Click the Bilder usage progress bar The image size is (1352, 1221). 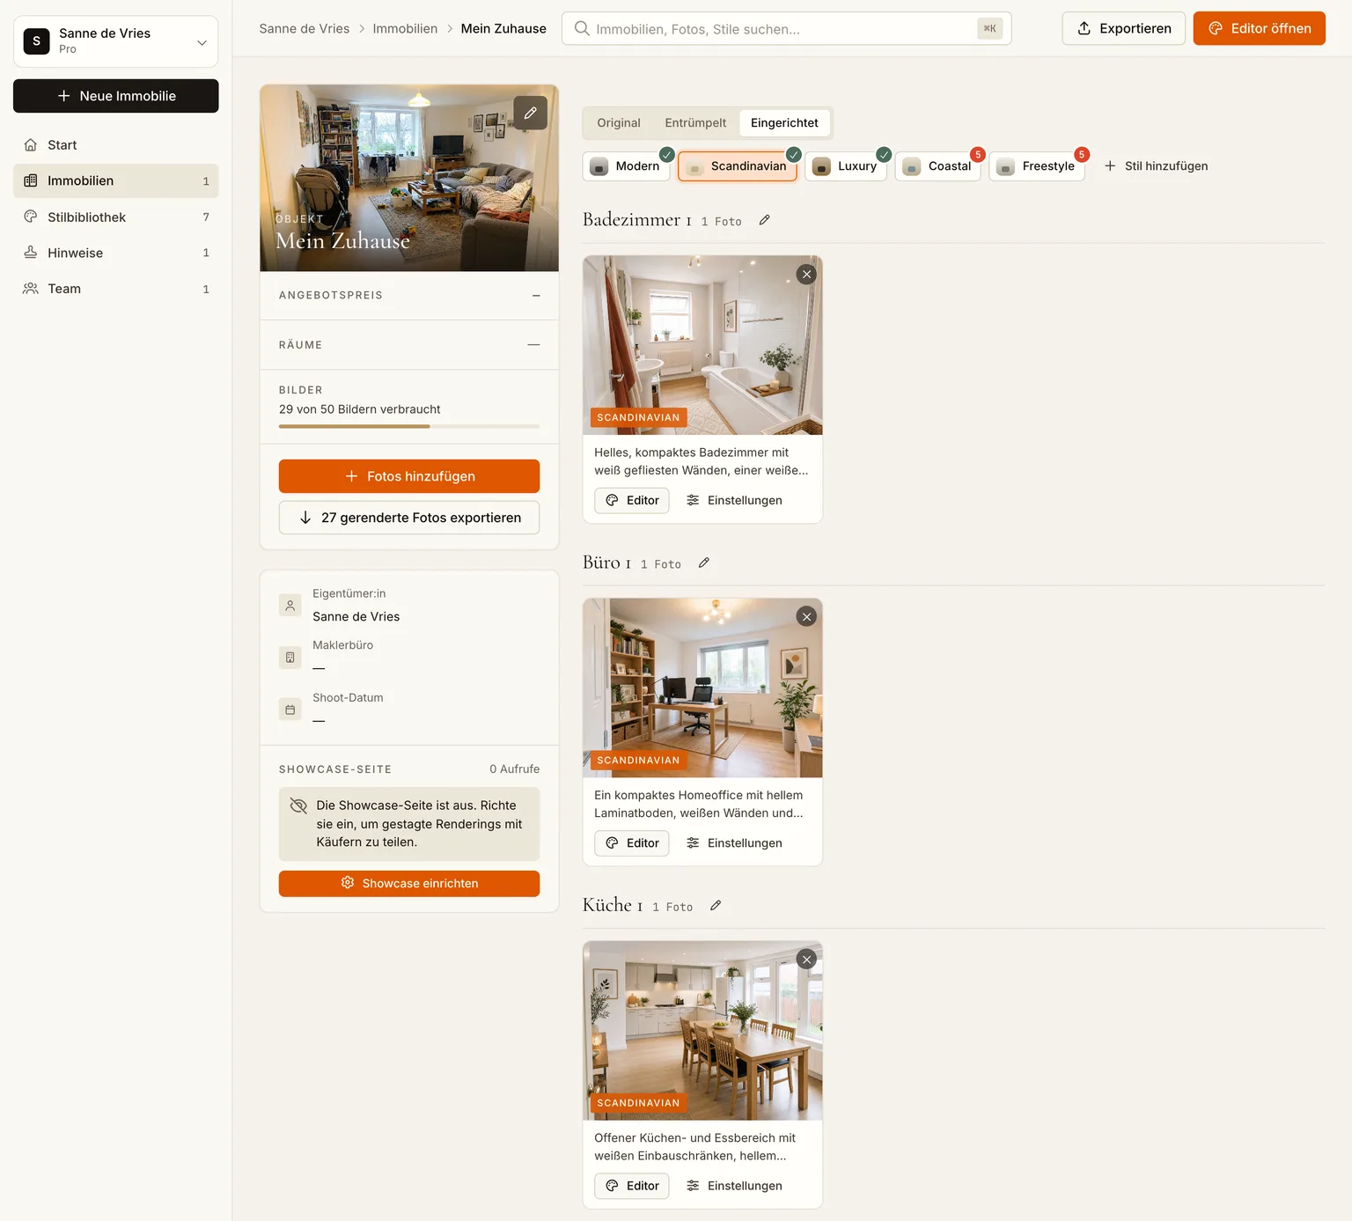click(x=409, y=426)
